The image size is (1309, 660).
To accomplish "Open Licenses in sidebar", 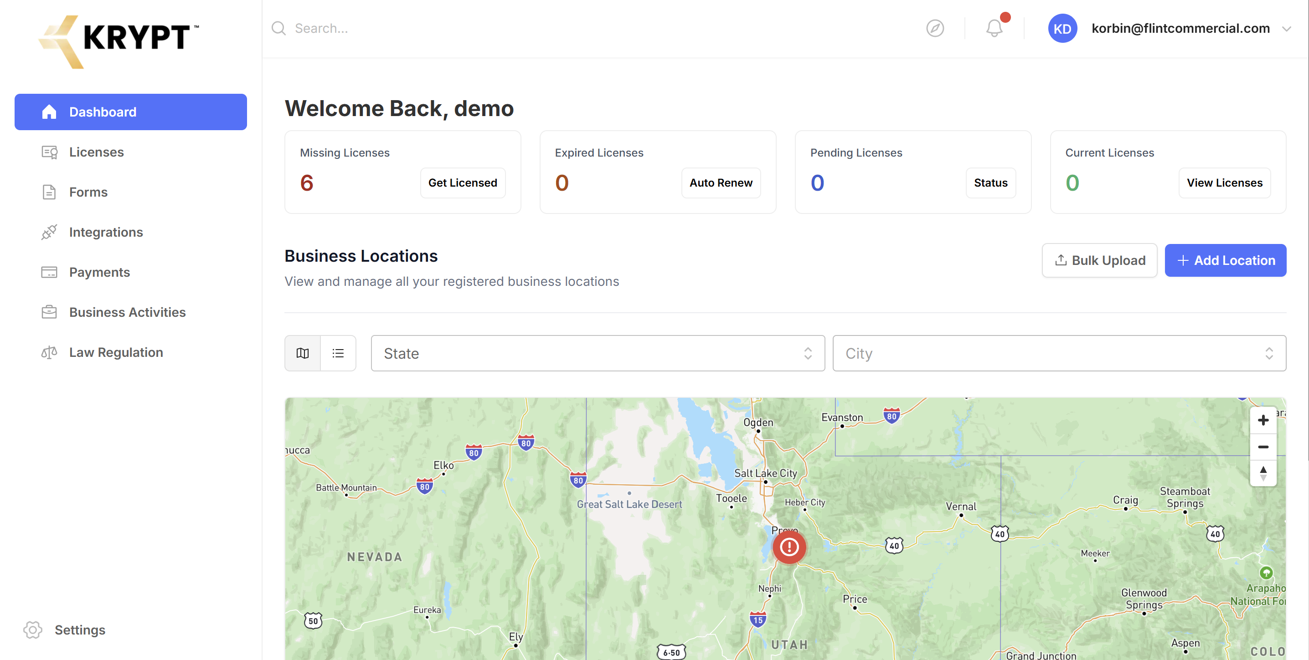I will 131,152.
